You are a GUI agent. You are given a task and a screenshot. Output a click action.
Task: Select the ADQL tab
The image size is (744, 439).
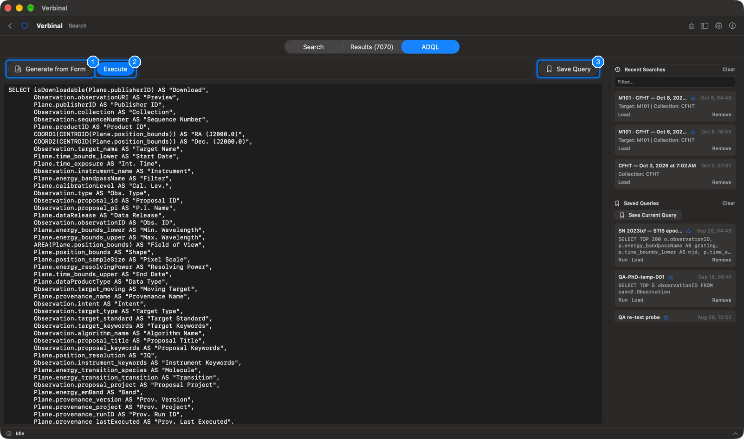(x=430, y=47)
